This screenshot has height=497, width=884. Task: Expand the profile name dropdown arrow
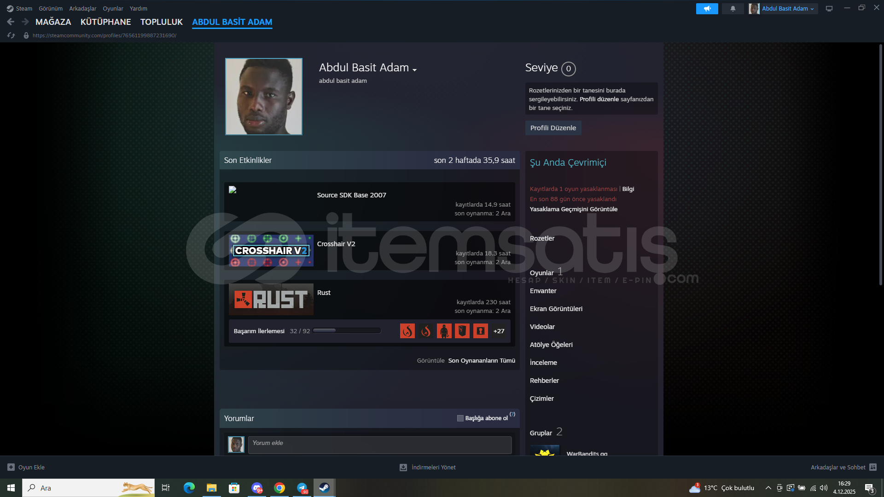pos(414,70)
